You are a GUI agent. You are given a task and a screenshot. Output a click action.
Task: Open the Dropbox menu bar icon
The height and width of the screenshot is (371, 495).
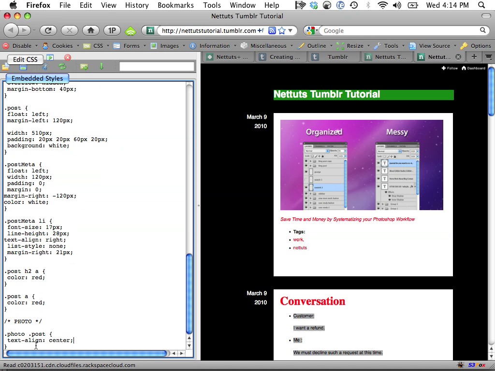point(313,5)
